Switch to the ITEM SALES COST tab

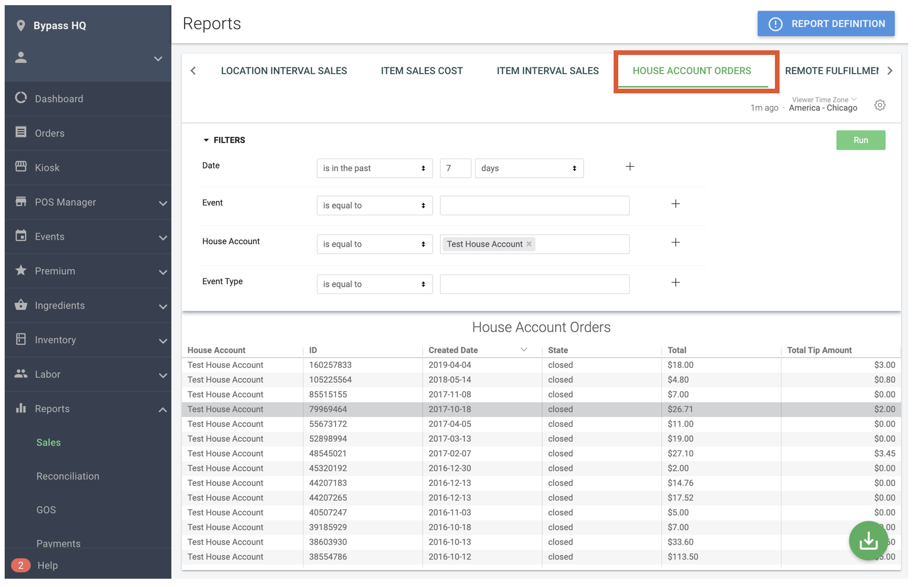(422, 71)
